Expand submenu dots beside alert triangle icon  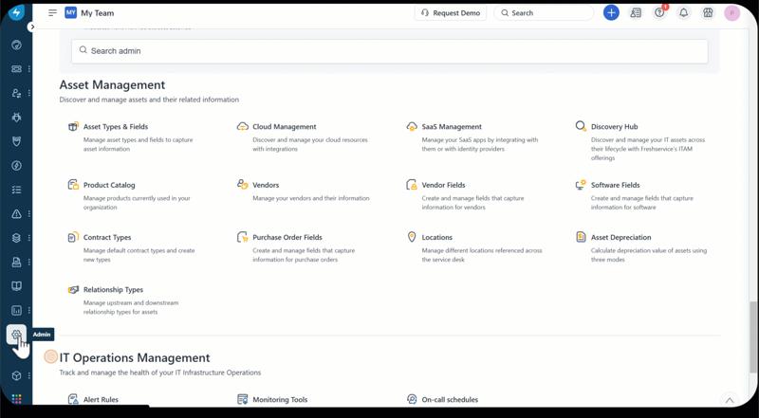pyautogui.click(x=29, y=214)
